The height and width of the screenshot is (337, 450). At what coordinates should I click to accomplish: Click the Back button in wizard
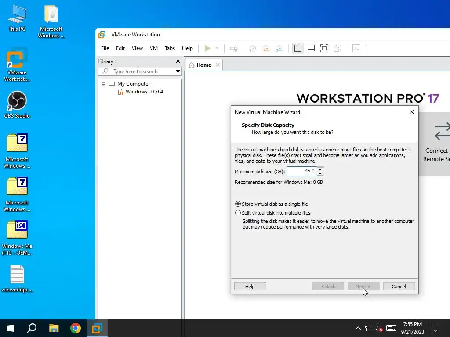click(x=328, y=286)
